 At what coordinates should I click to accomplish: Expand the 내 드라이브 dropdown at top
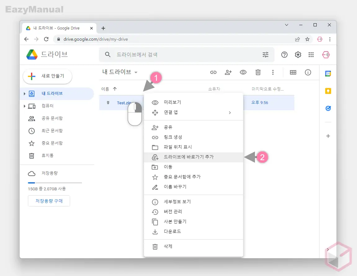point(136,72)
